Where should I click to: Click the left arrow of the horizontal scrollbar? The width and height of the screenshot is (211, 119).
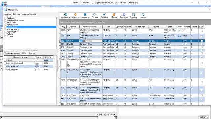point(2,118)
